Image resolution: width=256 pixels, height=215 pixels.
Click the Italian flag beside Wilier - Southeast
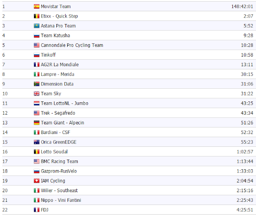coord(36,191)
